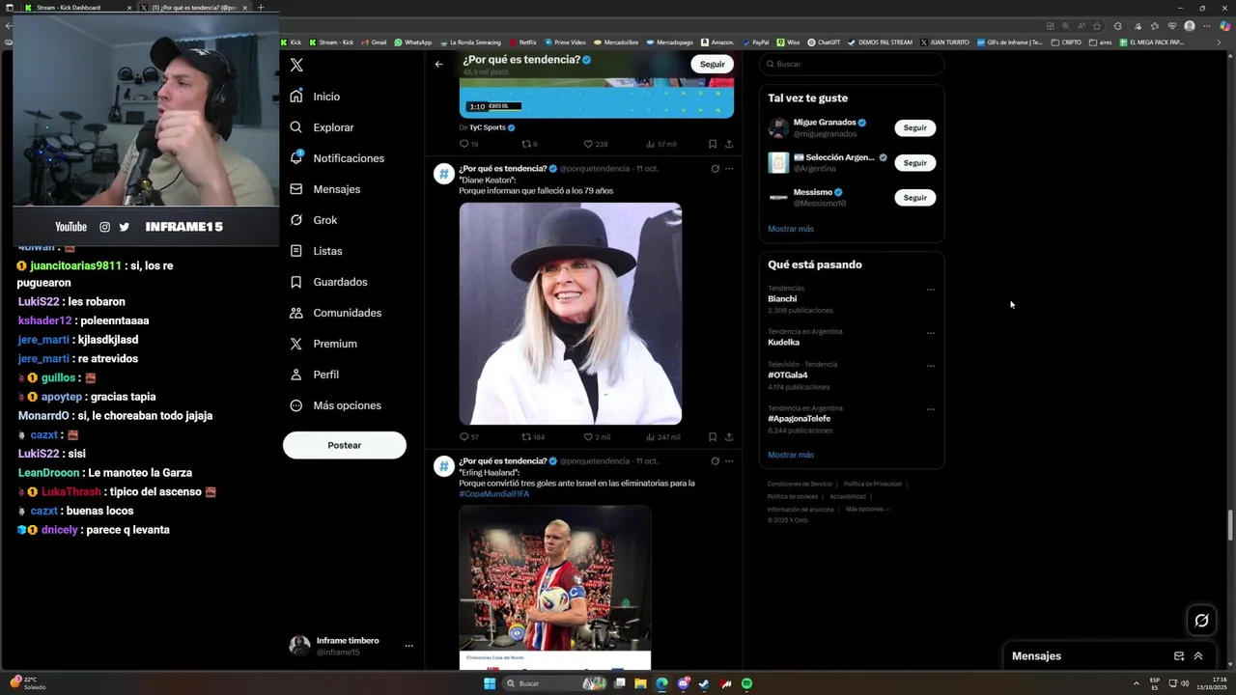
Task: Open Inicio home icon
Action: (296, 97)
